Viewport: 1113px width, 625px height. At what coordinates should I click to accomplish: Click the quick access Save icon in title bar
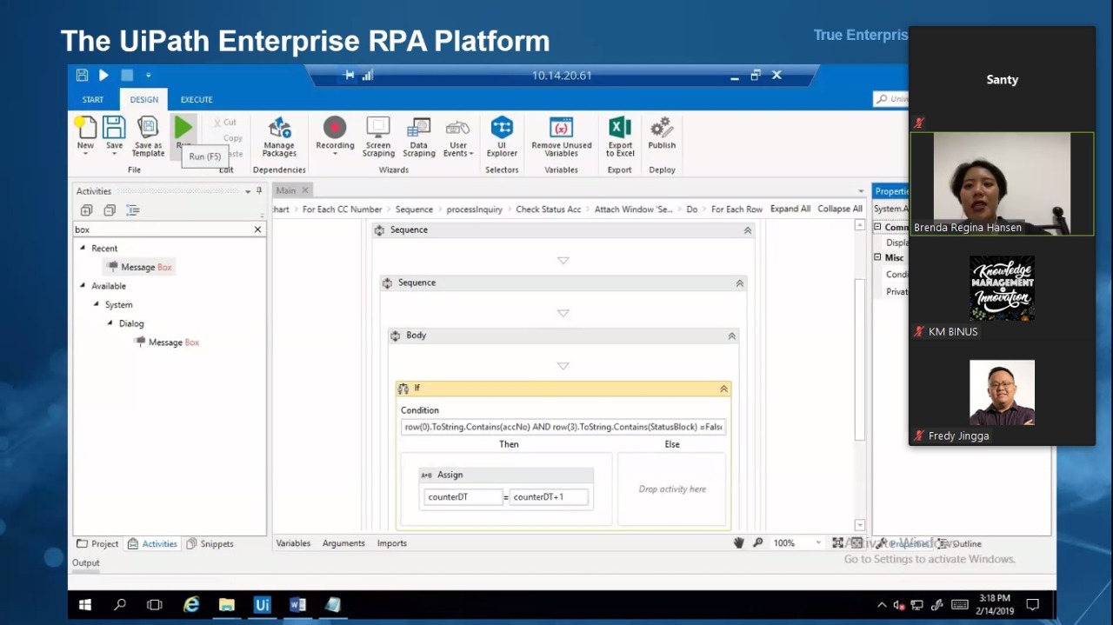pos(82,76)
